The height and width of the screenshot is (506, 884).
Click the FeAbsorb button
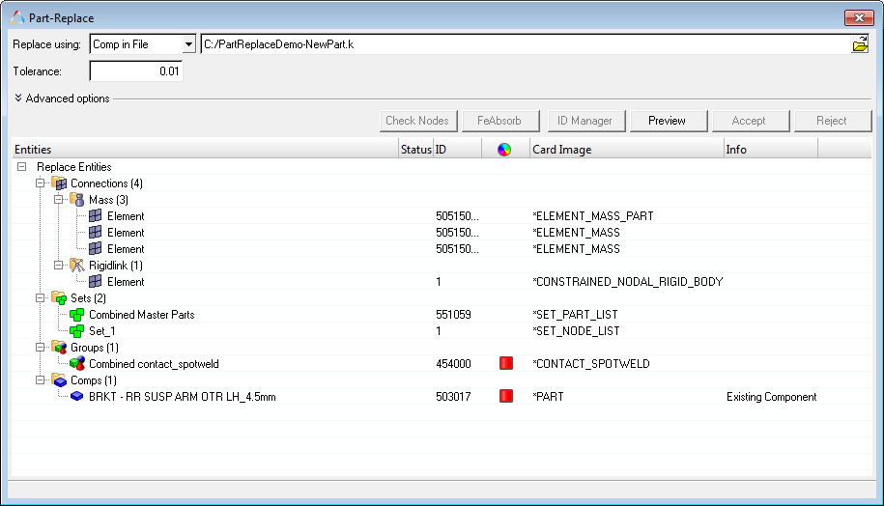click(x=500, y=121)
